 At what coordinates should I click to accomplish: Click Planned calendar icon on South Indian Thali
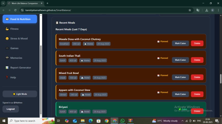pyautogui.click(x=158, y=58)
